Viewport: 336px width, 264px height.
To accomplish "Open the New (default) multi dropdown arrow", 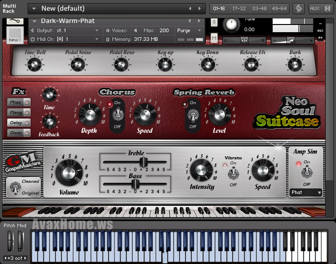I will (34, 9).
